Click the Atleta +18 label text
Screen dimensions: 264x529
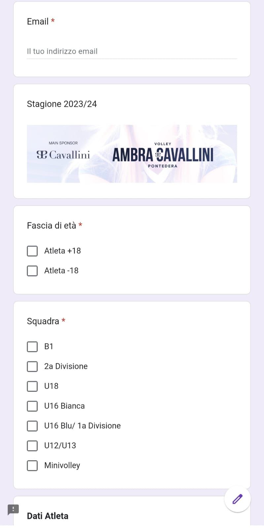pos(62,251)
